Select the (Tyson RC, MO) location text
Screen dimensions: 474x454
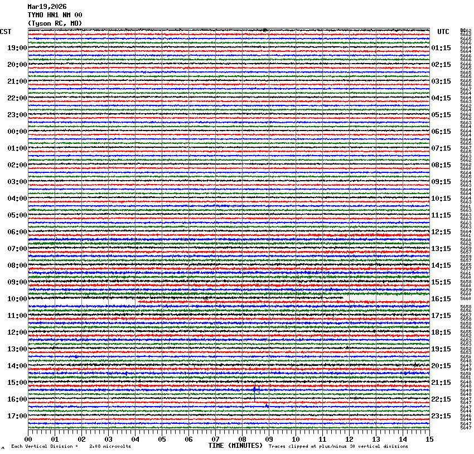coord(55,23)
